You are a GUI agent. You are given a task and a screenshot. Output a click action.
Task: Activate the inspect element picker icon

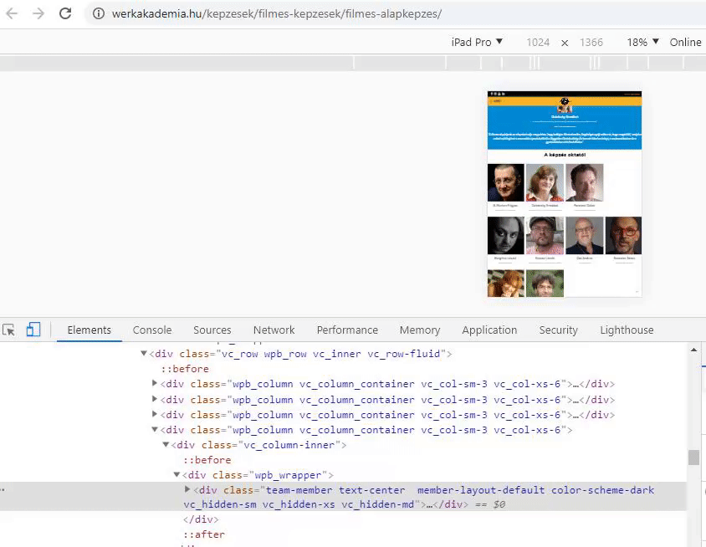point(9,330)
